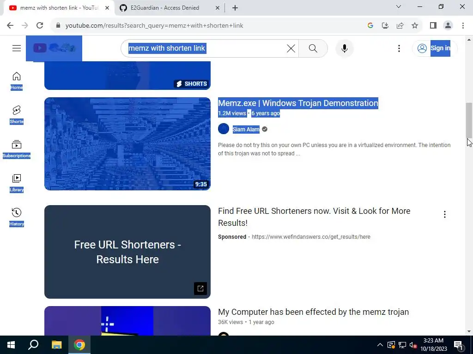Screen dimensions: 473x354
Task: Open the Find Free URL Shorteners ad title
Action: coord(314,217)
